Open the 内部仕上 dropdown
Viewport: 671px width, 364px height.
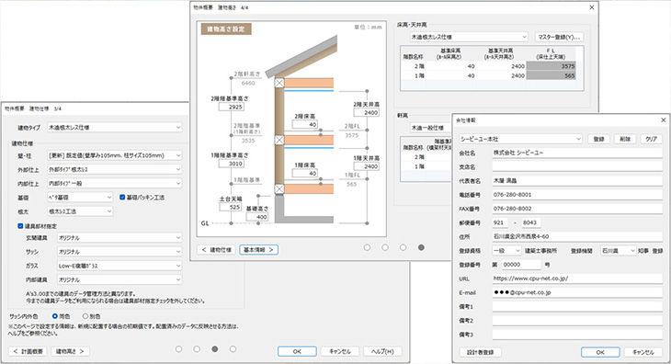pos(115,184)
